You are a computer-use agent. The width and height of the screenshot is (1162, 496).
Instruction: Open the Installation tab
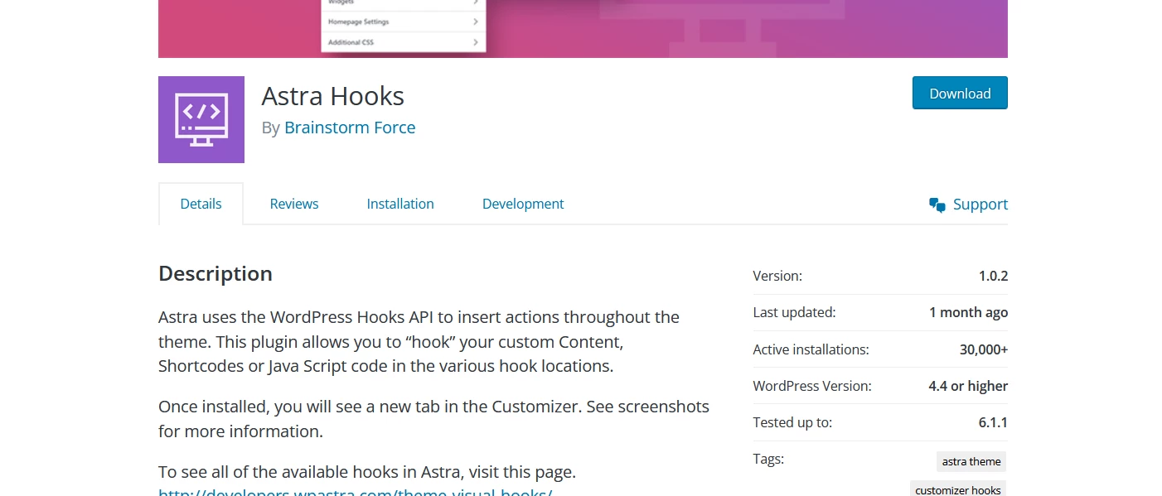point(400,204)
